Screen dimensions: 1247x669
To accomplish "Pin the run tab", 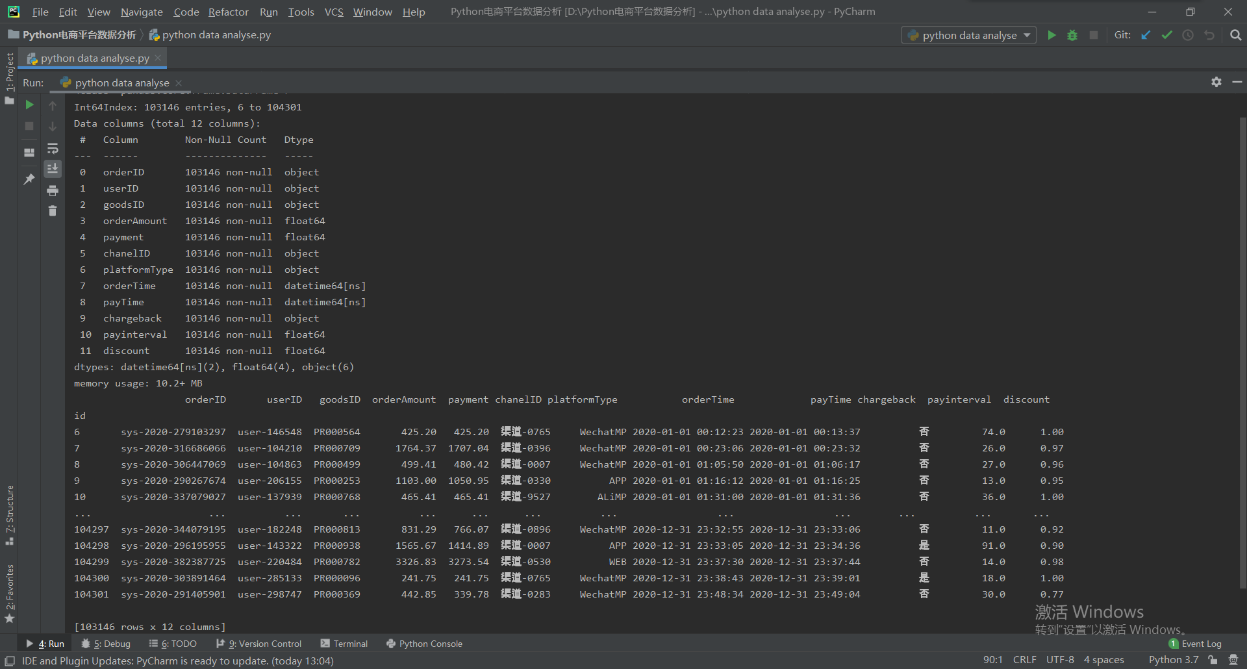I will tap(29, 179).
